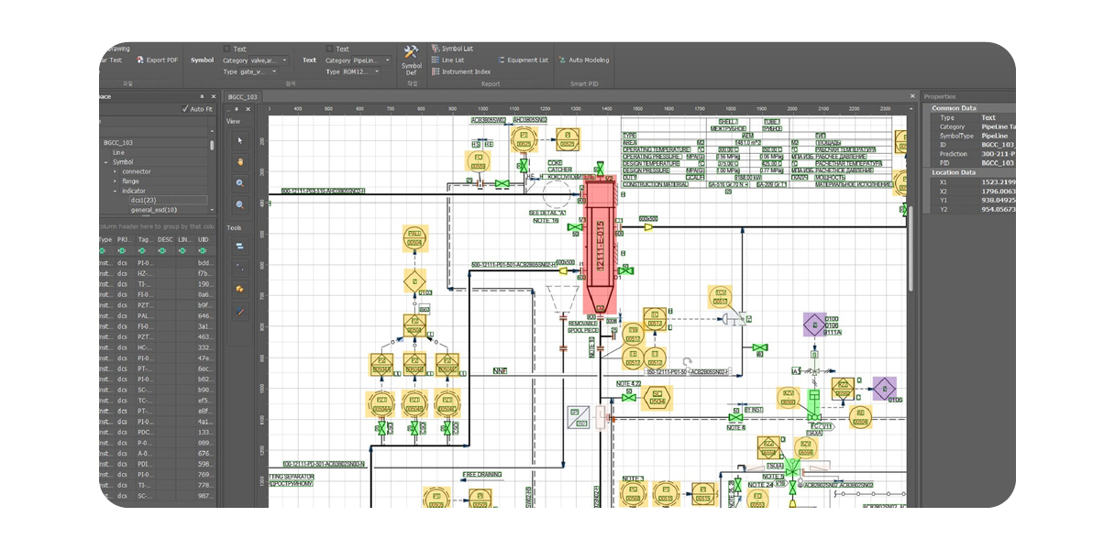Screen dimensions: 1115x550
Task: Check the Text box in Symbol group
Action: [x=226, y=49]
